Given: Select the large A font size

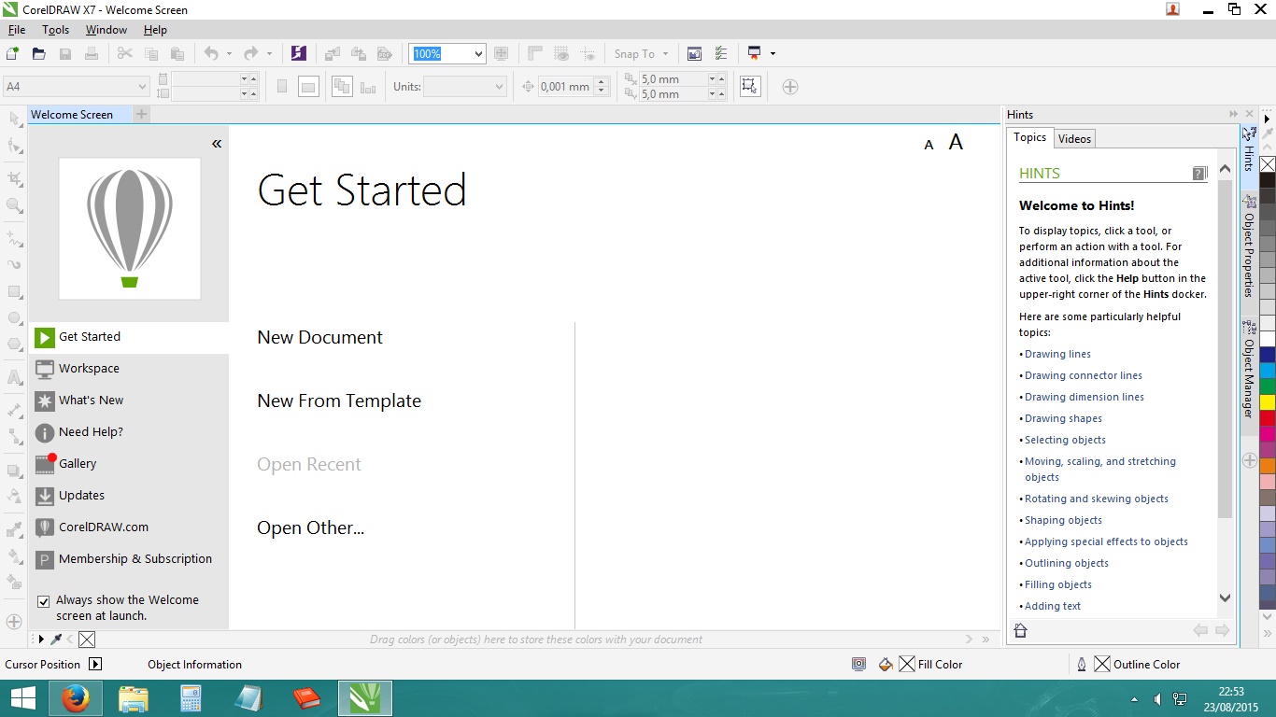Looking at the screenshot, I should (956, 142).
